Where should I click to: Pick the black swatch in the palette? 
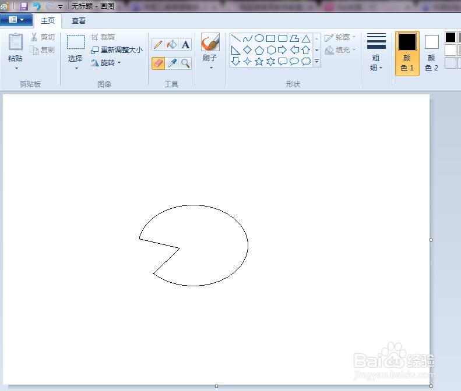click(x=450, y=37)
